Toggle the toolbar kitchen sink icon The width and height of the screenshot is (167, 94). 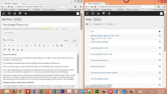62,46
